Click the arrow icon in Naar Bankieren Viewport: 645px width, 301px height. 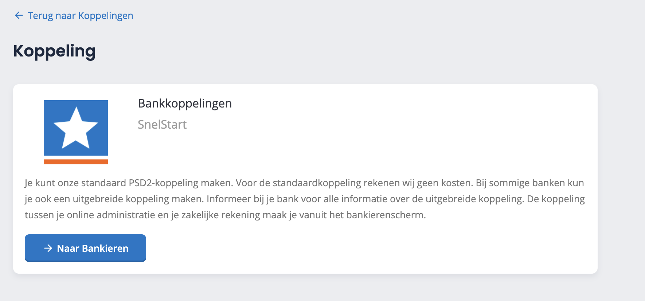[x=48, y=248]
